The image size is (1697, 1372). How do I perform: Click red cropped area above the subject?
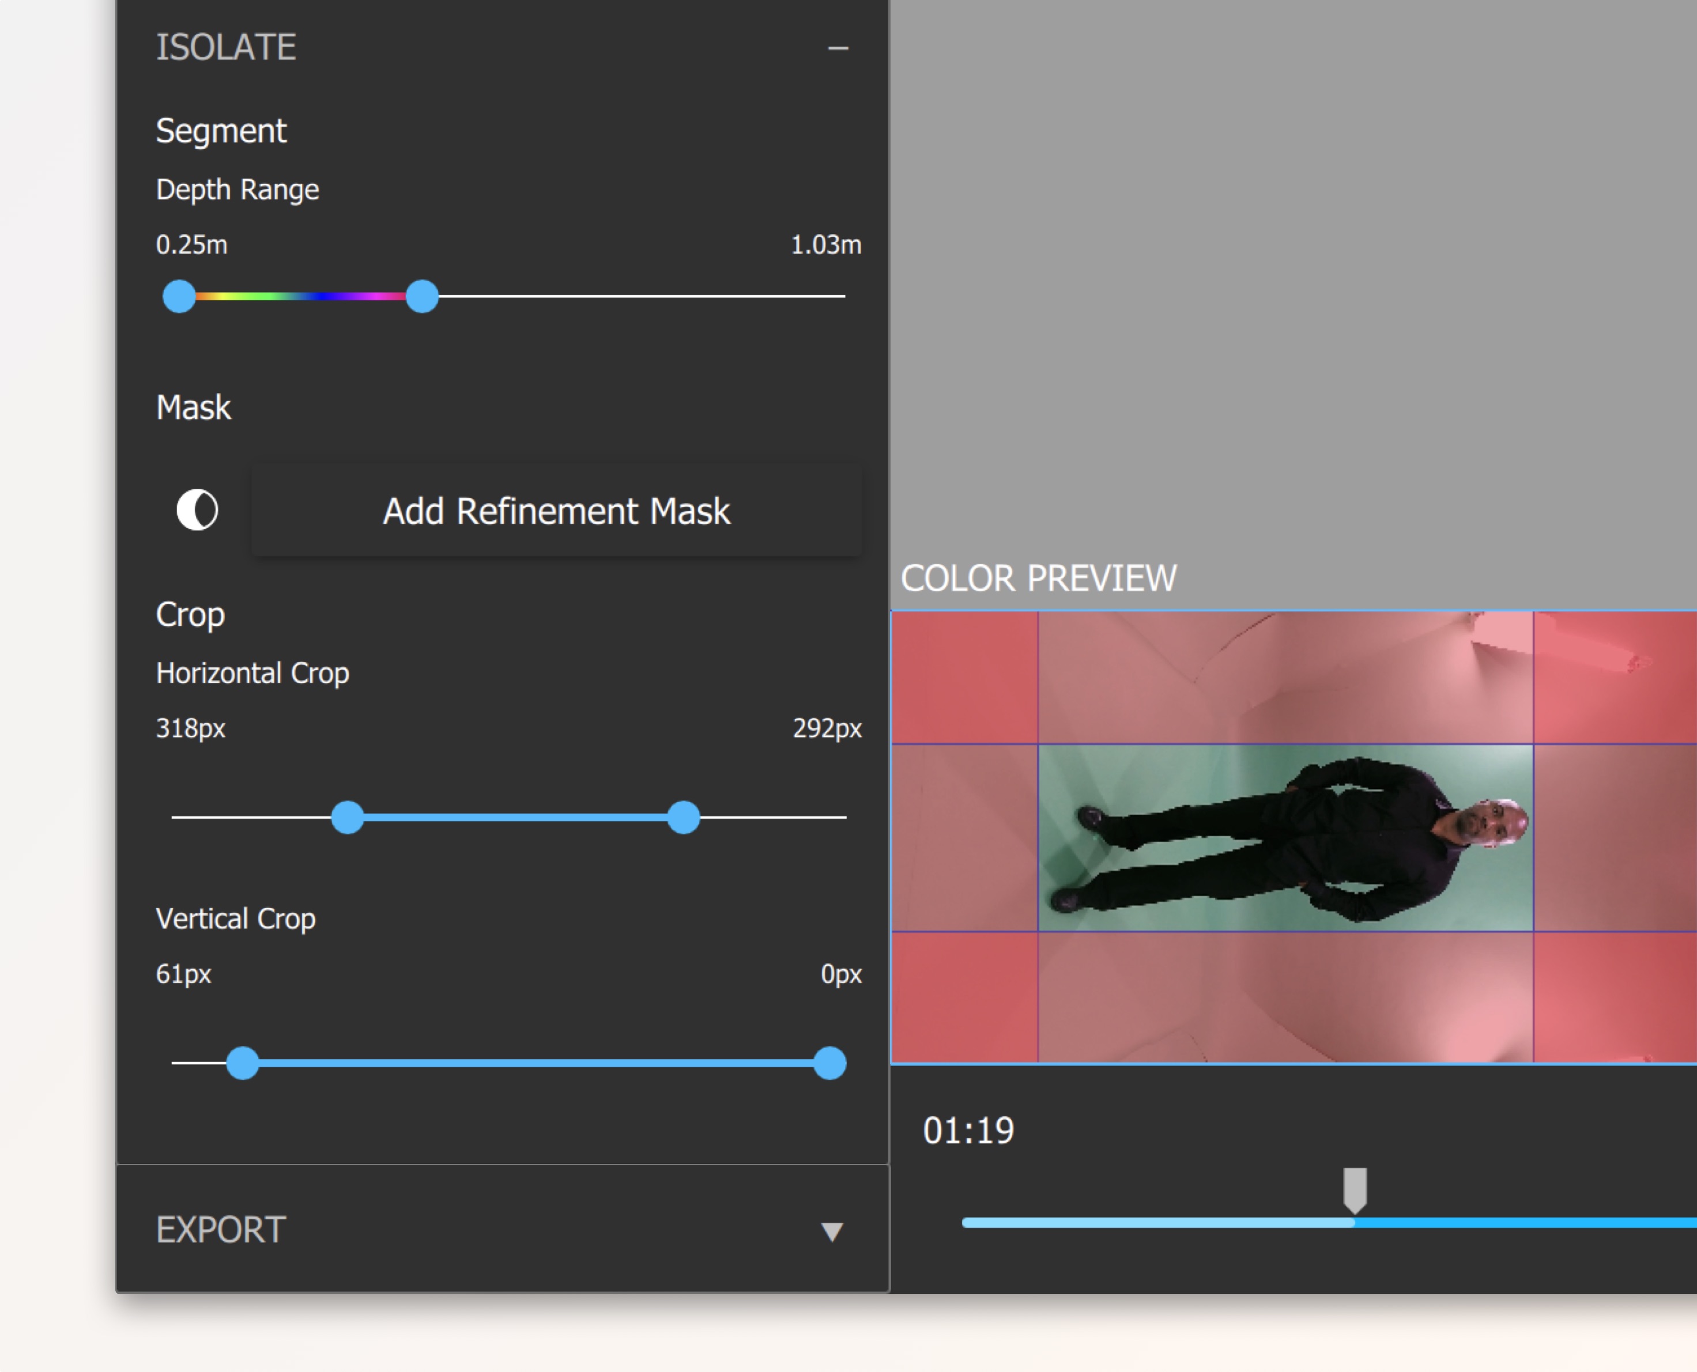click(1284, 677)
